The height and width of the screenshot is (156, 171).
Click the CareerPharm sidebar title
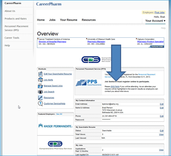[x=13, y=3]
